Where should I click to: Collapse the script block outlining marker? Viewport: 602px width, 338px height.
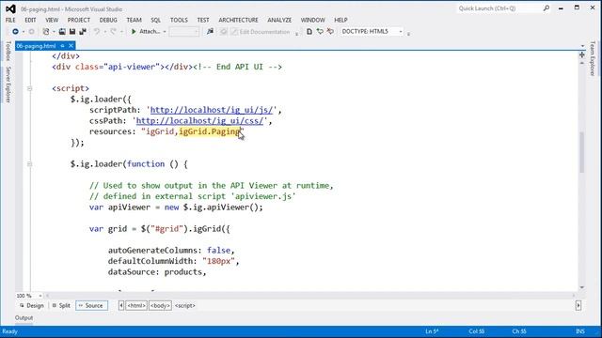pos(29,88)
